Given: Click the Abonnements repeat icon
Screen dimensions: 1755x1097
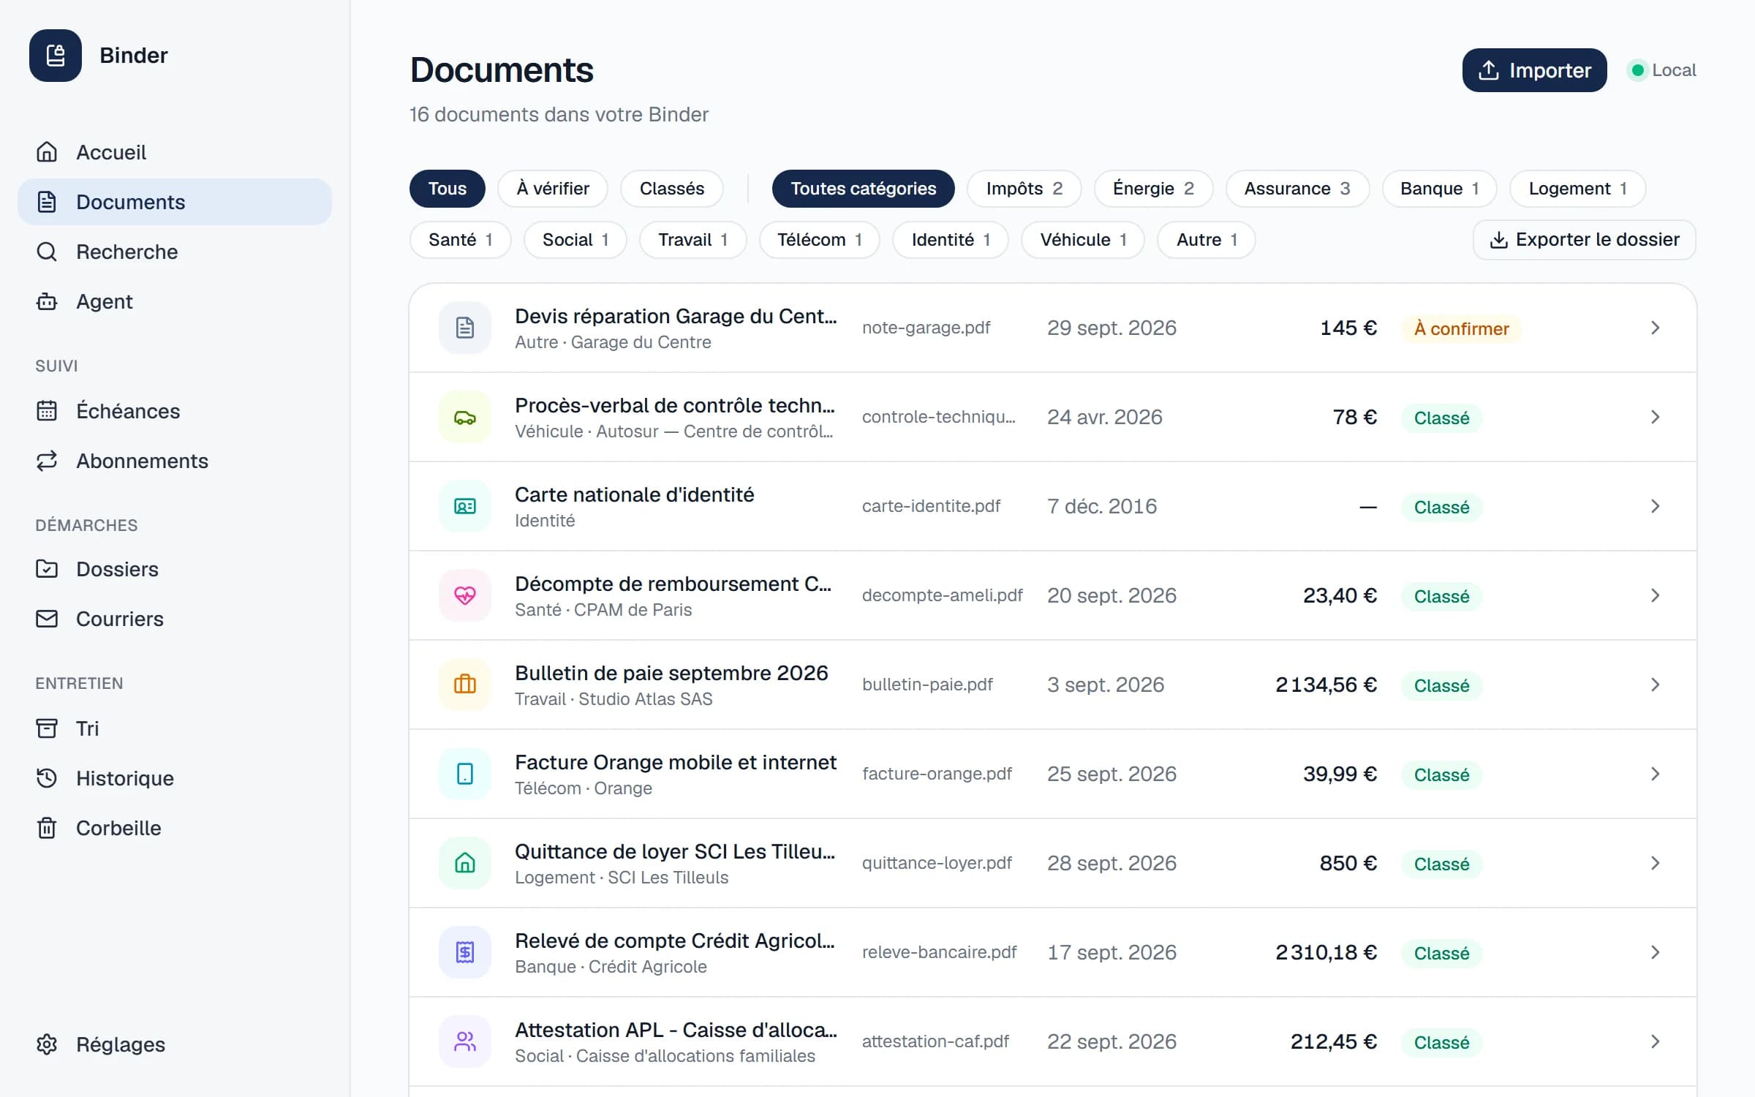Looking at the screenshot, I should (x=47, y=461).
